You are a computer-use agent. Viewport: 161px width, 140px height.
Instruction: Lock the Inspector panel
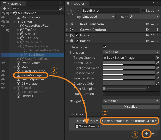coord(153,3)
